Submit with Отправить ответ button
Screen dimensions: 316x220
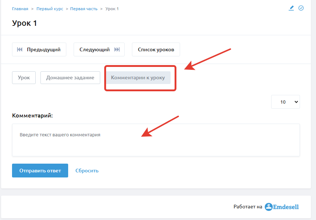40,171
